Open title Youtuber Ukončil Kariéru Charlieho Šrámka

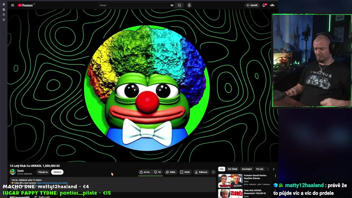[x=255, y=177]
